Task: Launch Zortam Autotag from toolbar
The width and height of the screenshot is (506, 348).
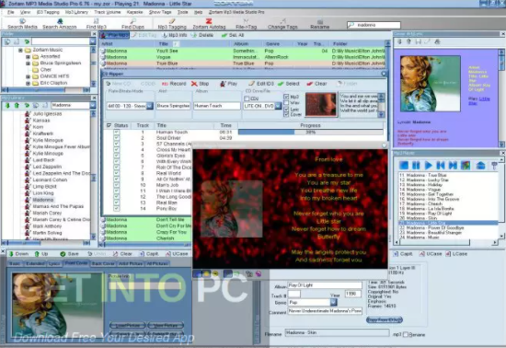Action: pos(209,24)
